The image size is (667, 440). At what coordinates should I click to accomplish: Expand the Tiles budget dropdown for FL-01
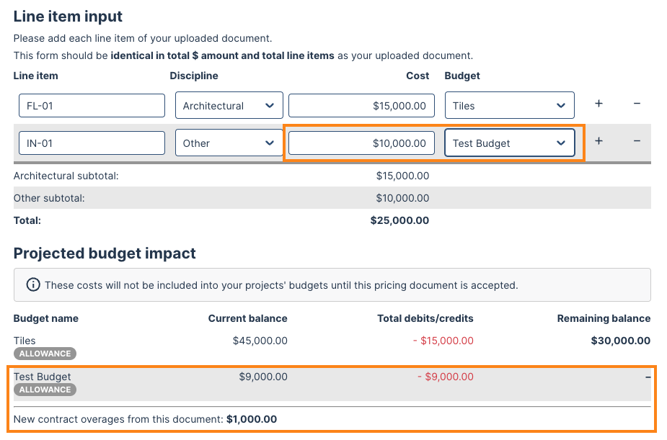[509, 105]
